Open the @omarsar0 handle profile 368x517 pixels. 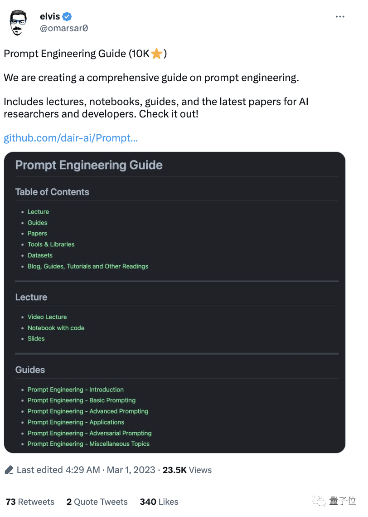[x=64, y=29]
